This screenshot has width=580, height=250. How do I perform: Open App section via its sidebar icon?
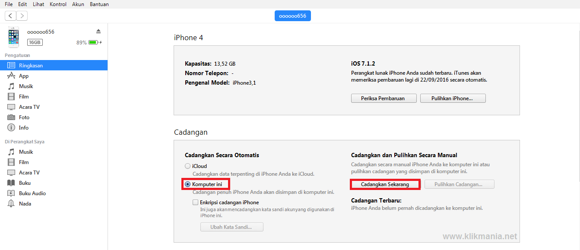tap(11, 76)
